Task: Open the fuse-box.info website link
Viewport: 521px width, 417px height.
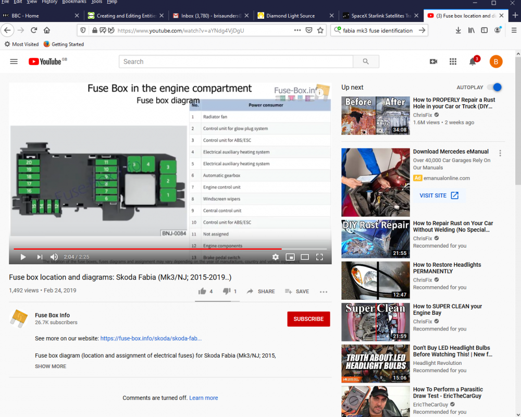Action: click(151, 338)
